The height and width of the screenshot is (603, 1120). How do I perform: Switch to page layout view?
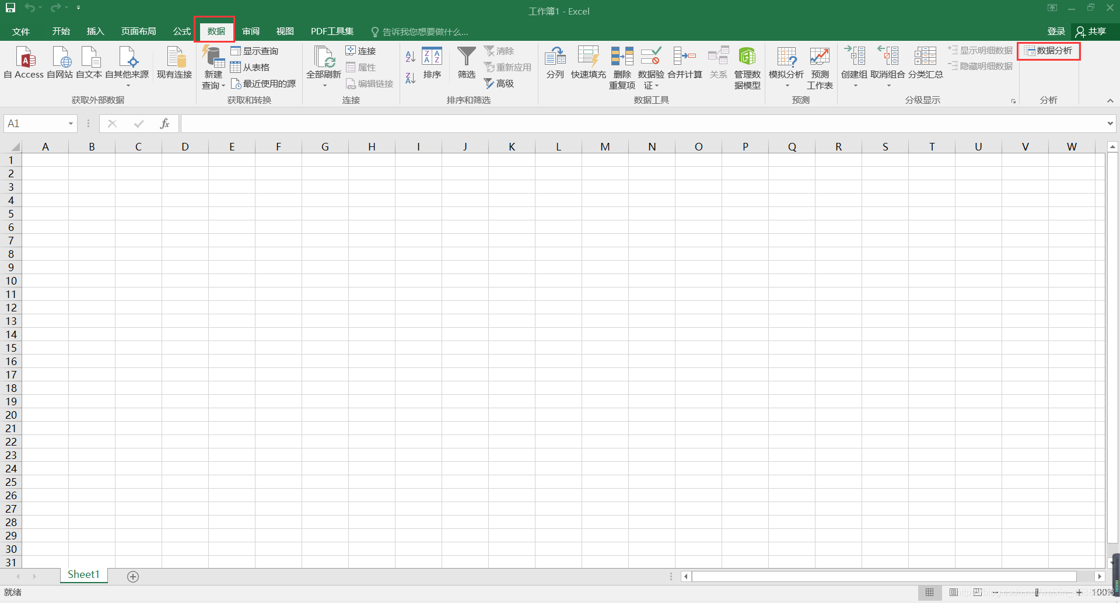954,593
